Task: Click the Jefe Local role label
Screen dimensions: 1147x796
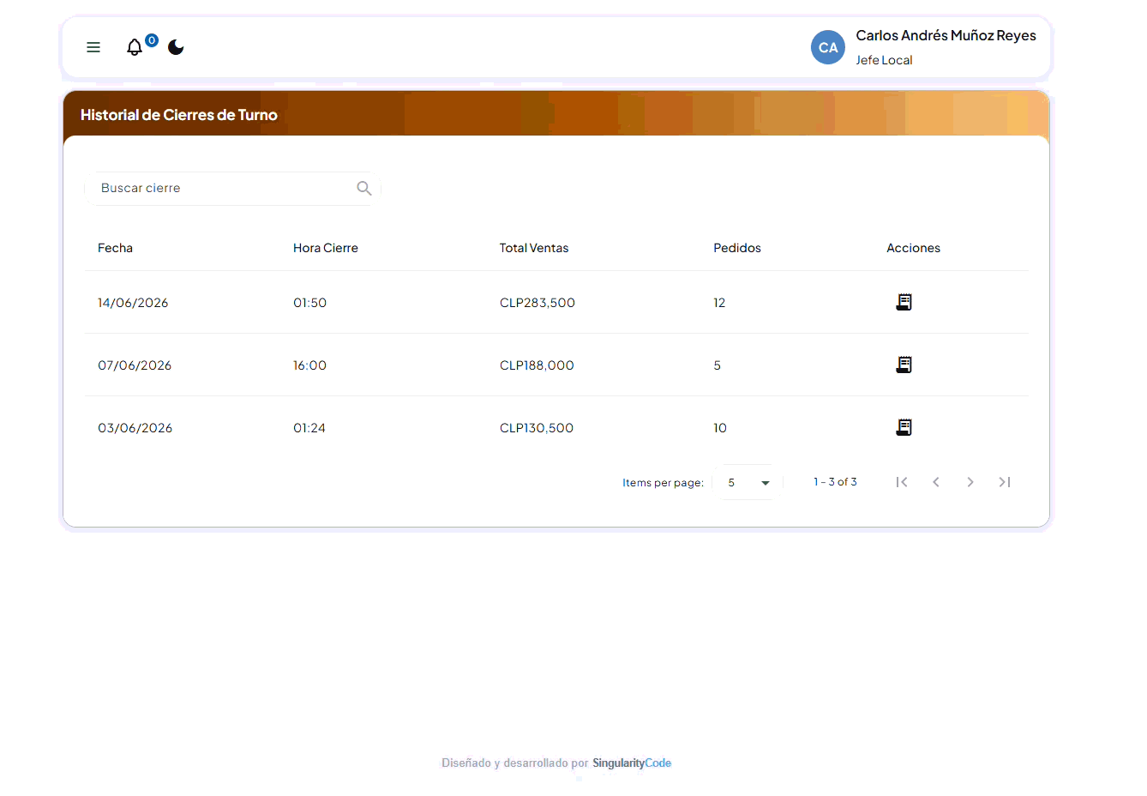Action: pyautogui.click(x=884, y=60)
